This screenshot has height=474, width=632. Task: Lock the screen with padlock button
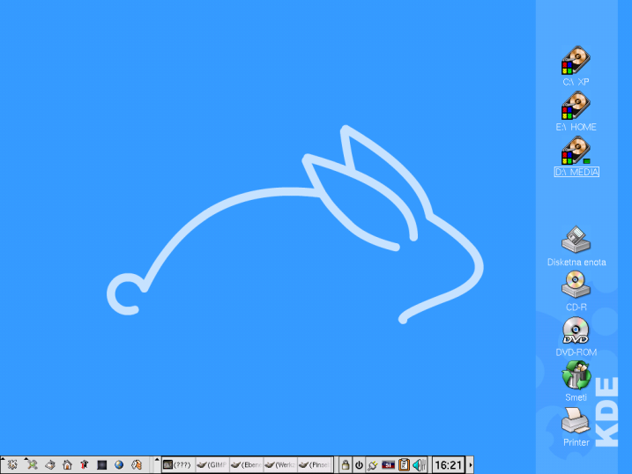[x=346, y=465]
